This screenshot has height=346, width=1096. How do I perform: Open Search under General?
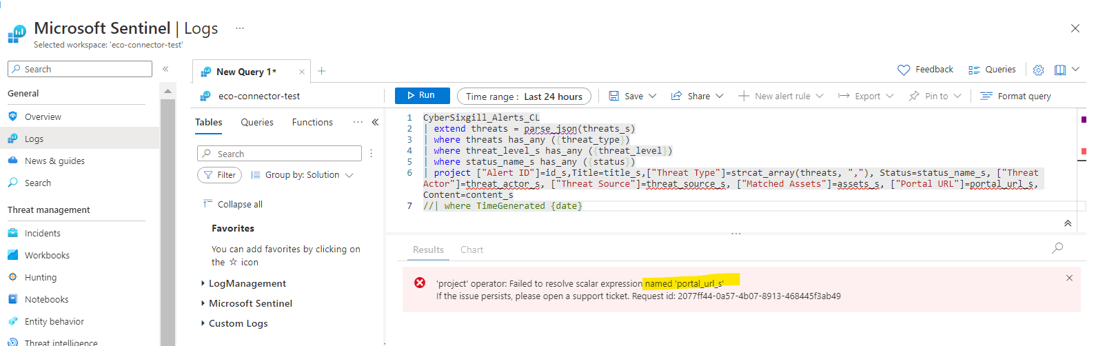tap(37, 183)
